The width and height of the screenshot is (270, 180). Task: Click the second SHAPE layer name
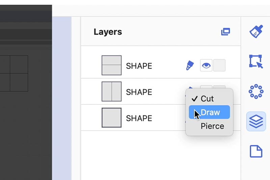(139, 92)
